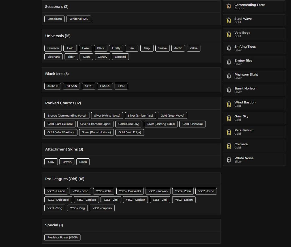Click the Shifting Tides silver charm icon
Image resolution: width=291 pixels, height=247 pixels.
229,48
